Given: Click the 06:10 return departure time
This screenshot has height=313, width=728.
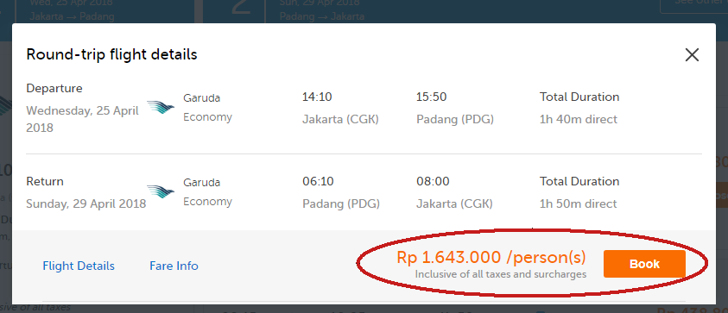Looking at the screenshot, I should click(318, 181).
